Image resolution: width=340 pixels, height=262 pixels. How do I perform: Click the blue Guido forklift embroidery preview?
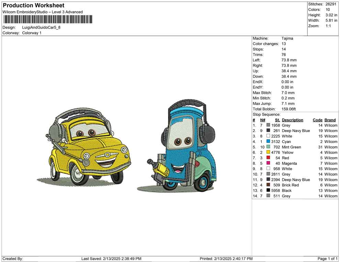click(177, 146)
